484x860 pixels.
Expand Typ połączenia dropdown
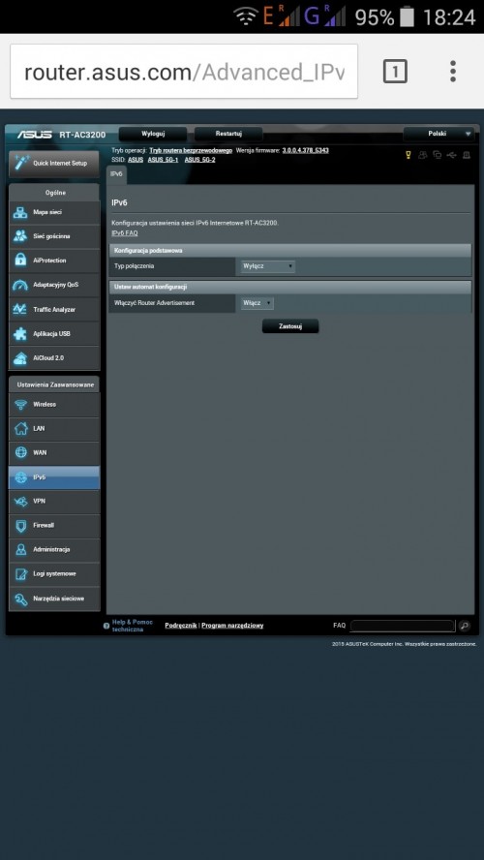click(x=268, y=266)
